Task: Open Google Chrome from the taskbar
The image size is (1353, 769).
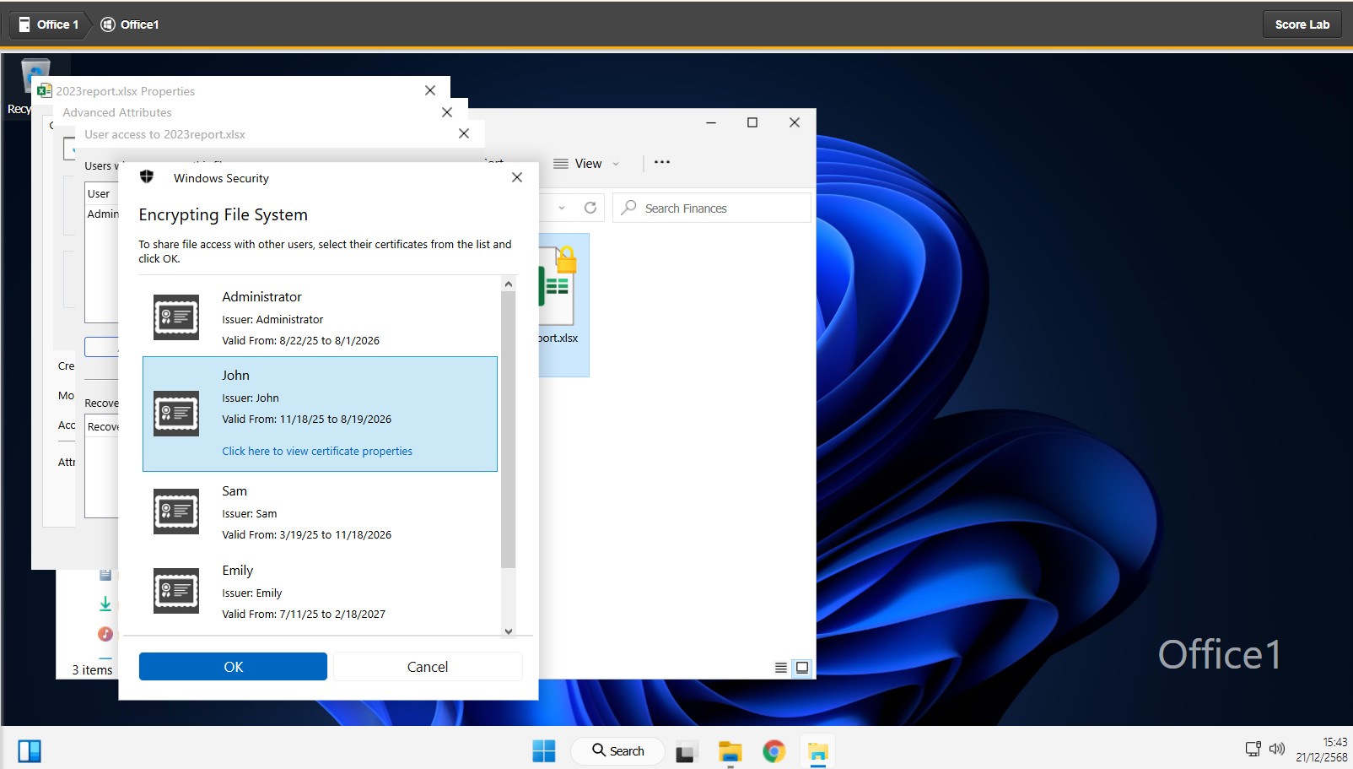Action: (x=774, y=751)
